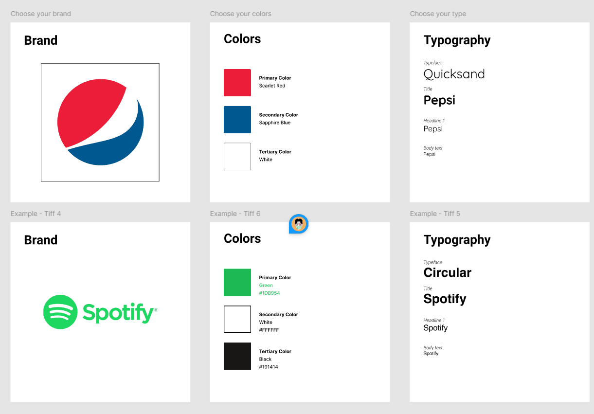Select 'Colors' heading in Tiff 6 frame

(242, 238)
